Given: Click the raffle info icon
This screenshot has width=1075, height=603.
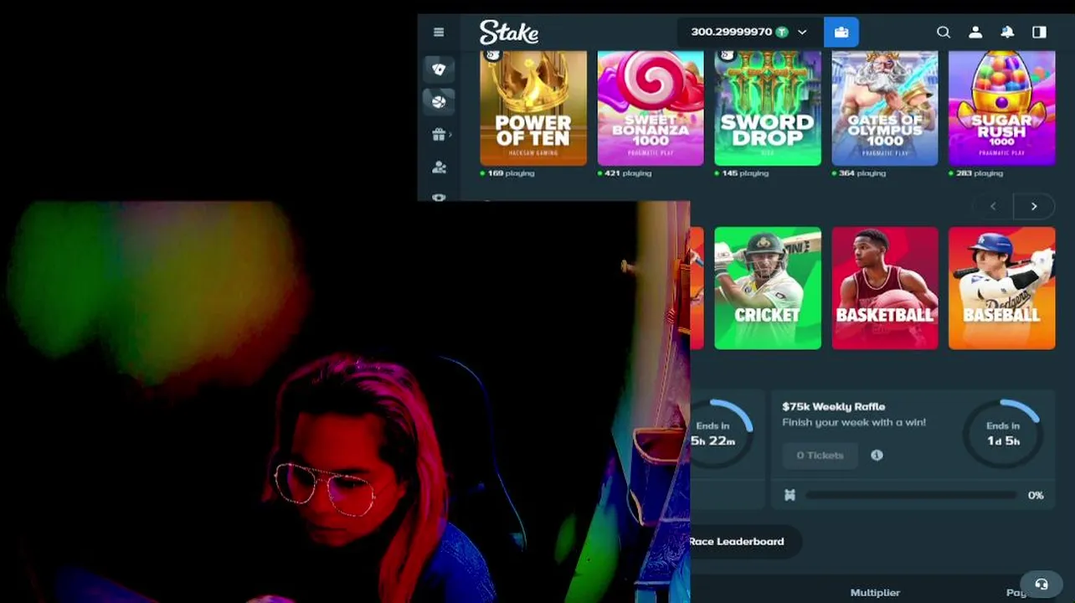Looking at the screenshot, I should (x=877, y=455).
